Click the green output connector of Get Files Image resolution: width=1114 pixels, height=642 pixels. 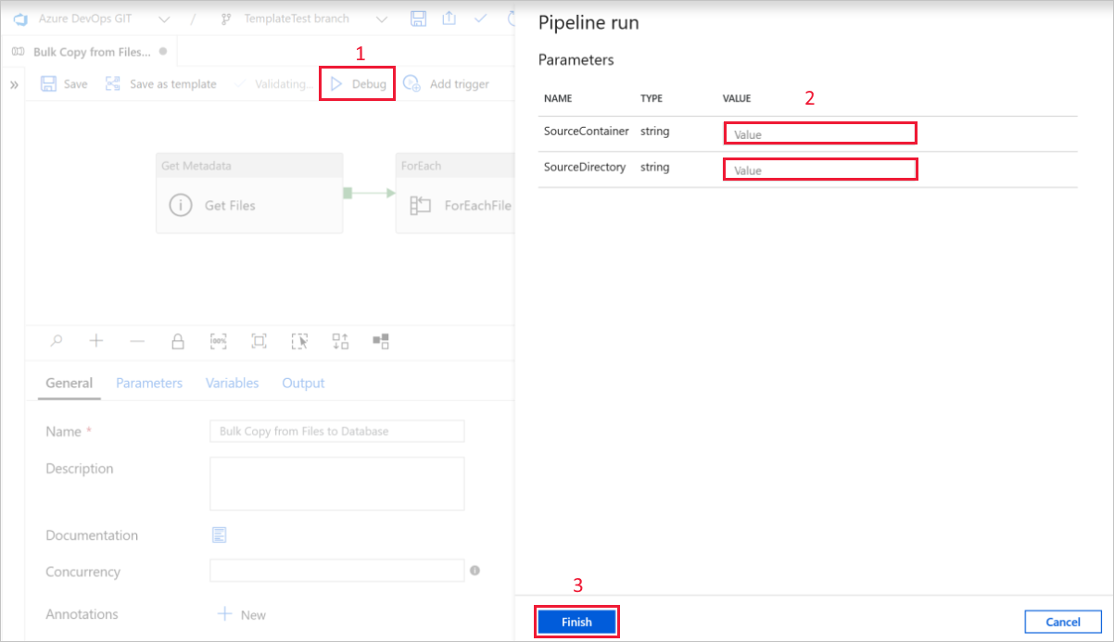(x=348, y=193)
